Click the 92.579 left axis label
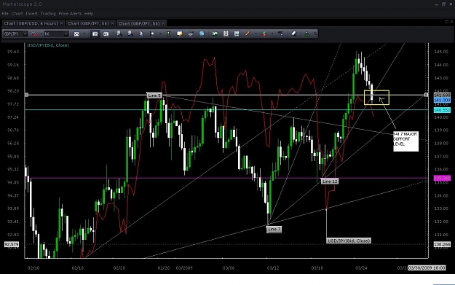This screenshot has width=455, height=285. [12, 244]
